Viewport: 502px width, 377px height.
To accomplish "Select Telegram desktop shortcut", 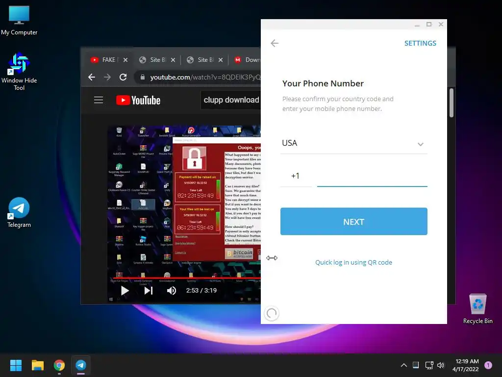I will (x=19, y=213).
